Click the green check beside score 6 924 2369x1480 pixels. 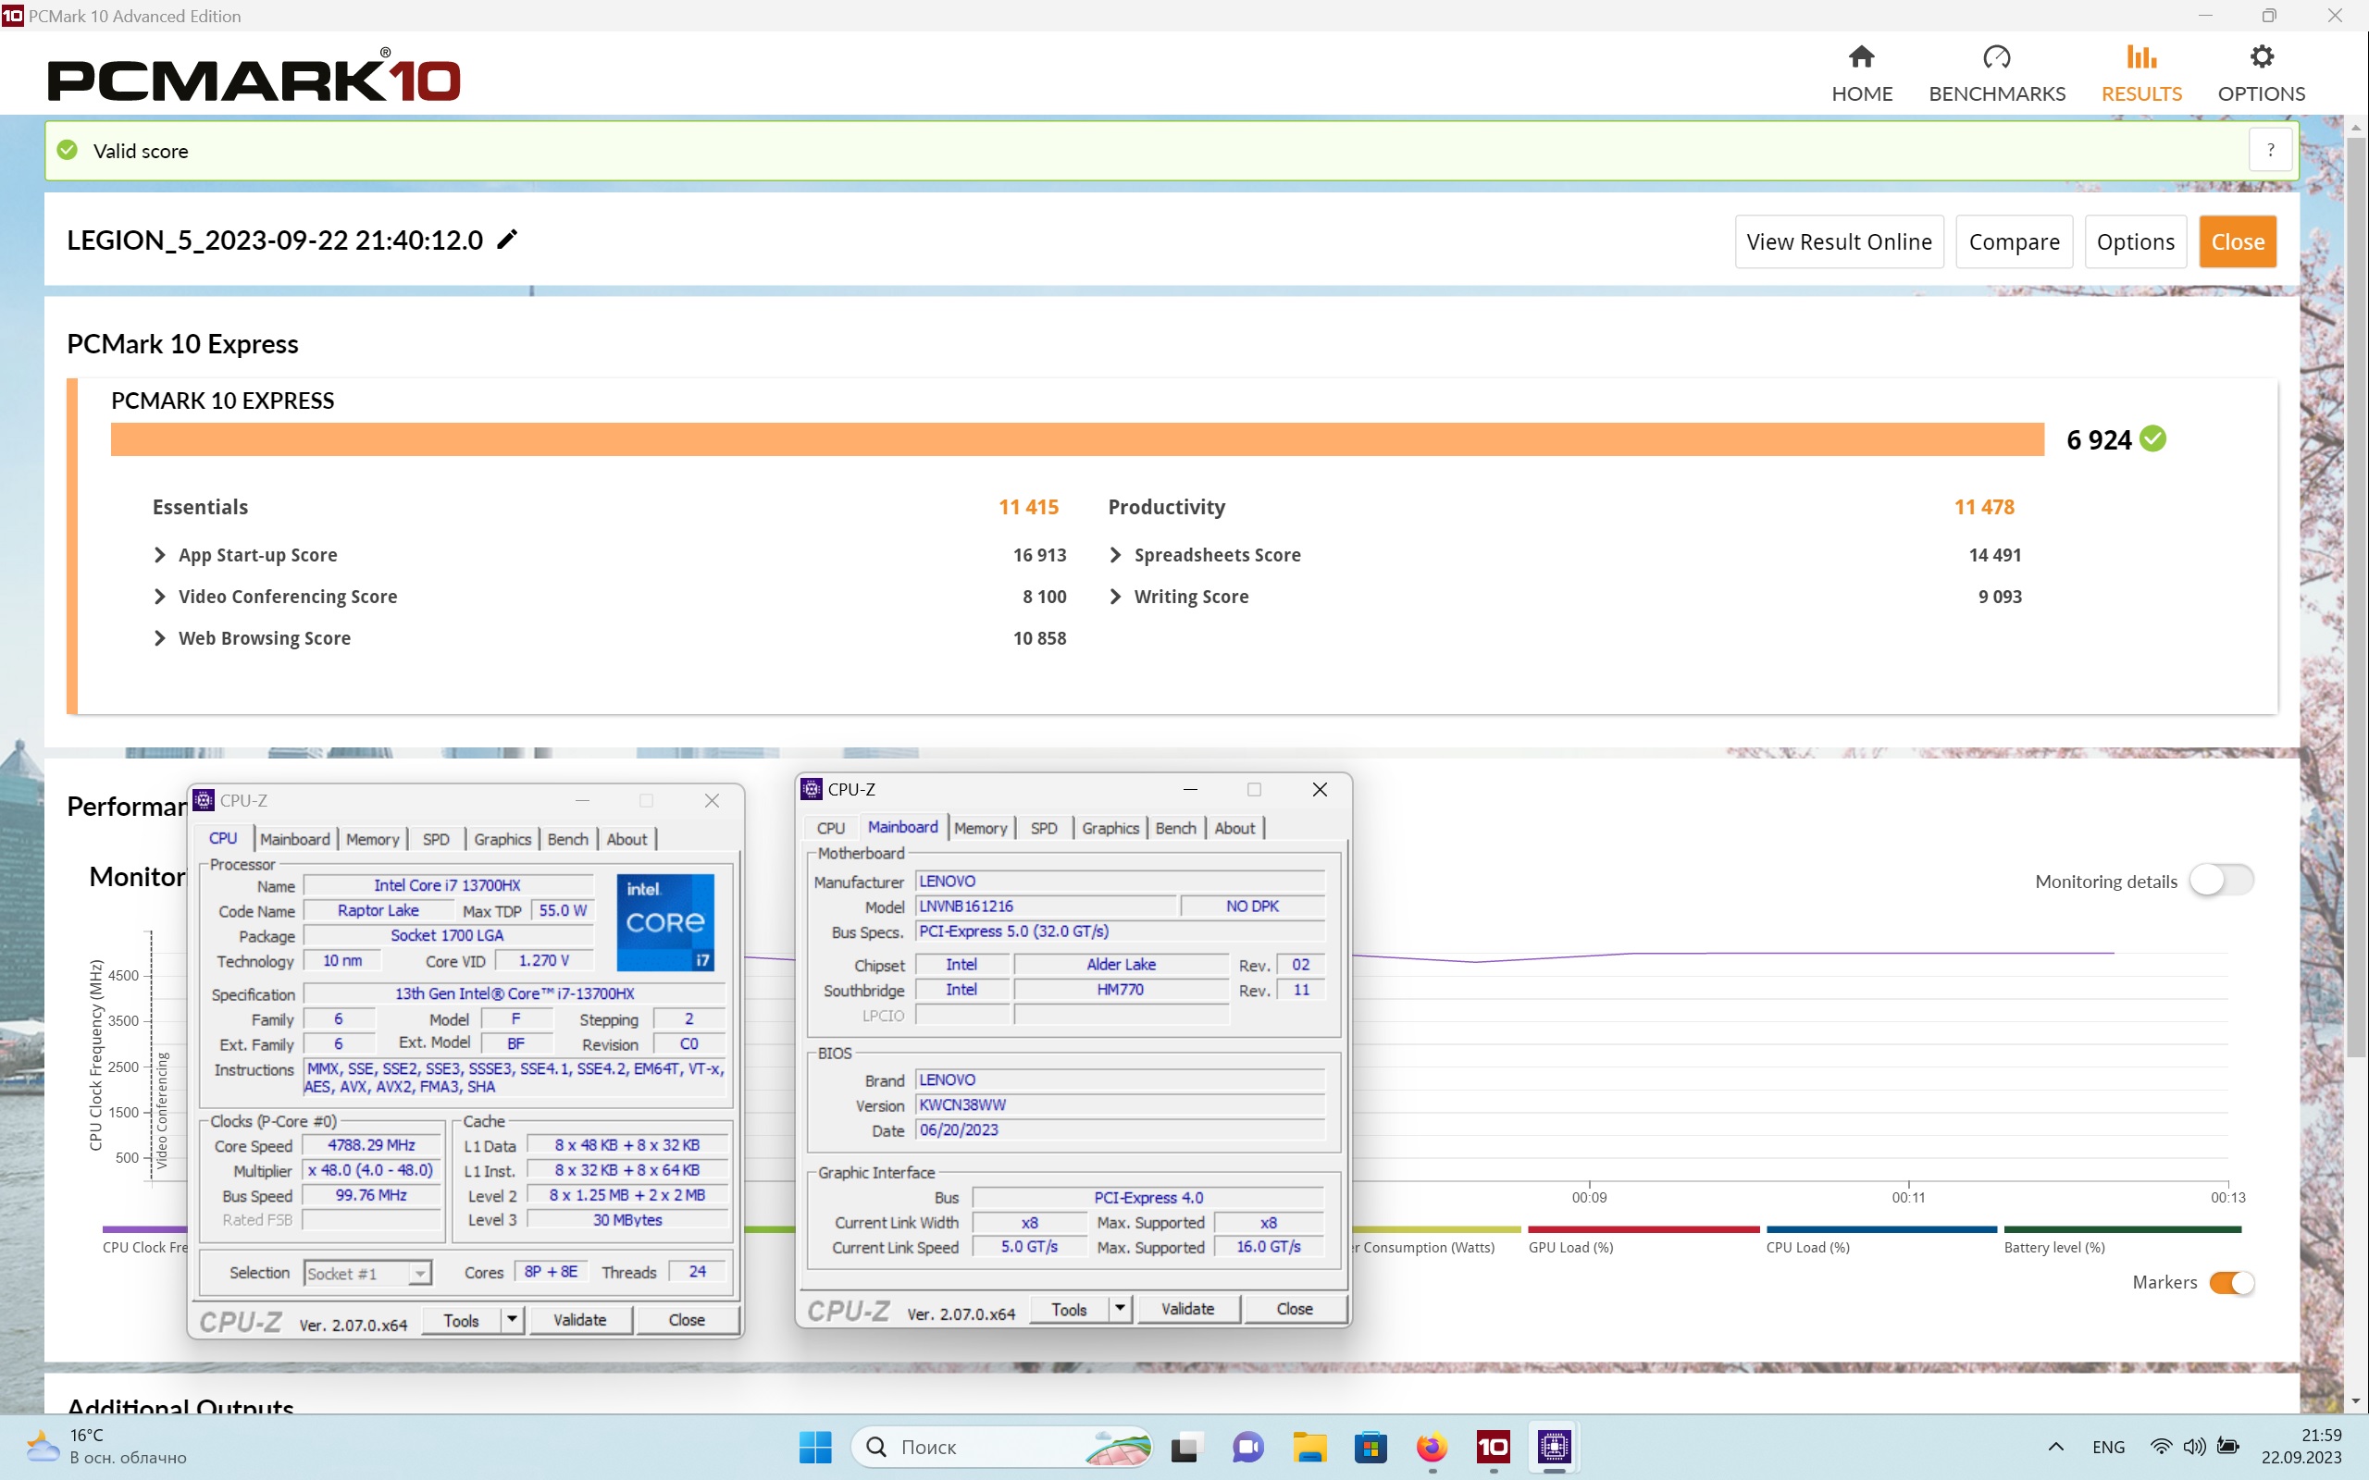coord(2152,438)
